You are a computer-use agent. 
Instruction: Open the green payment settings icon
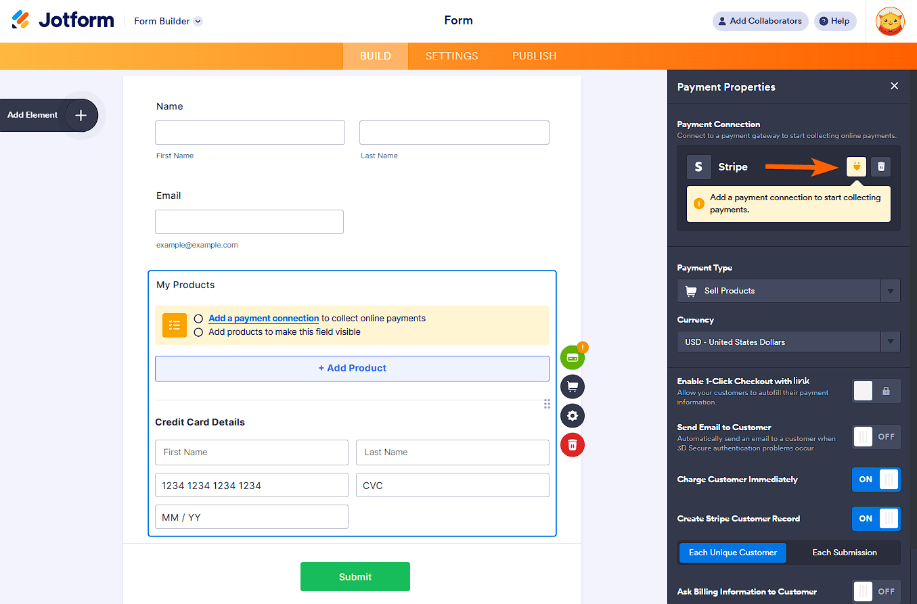tap(573, 357)
